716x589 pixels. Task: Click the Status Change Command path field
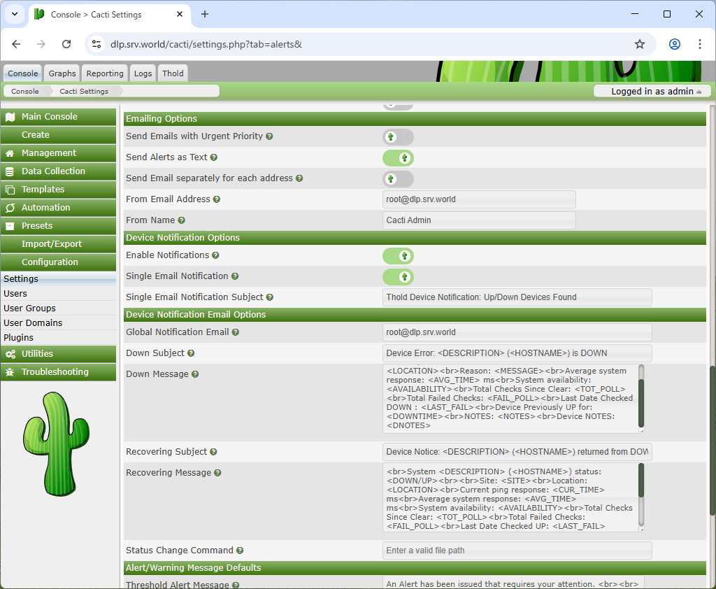[517, 551]
